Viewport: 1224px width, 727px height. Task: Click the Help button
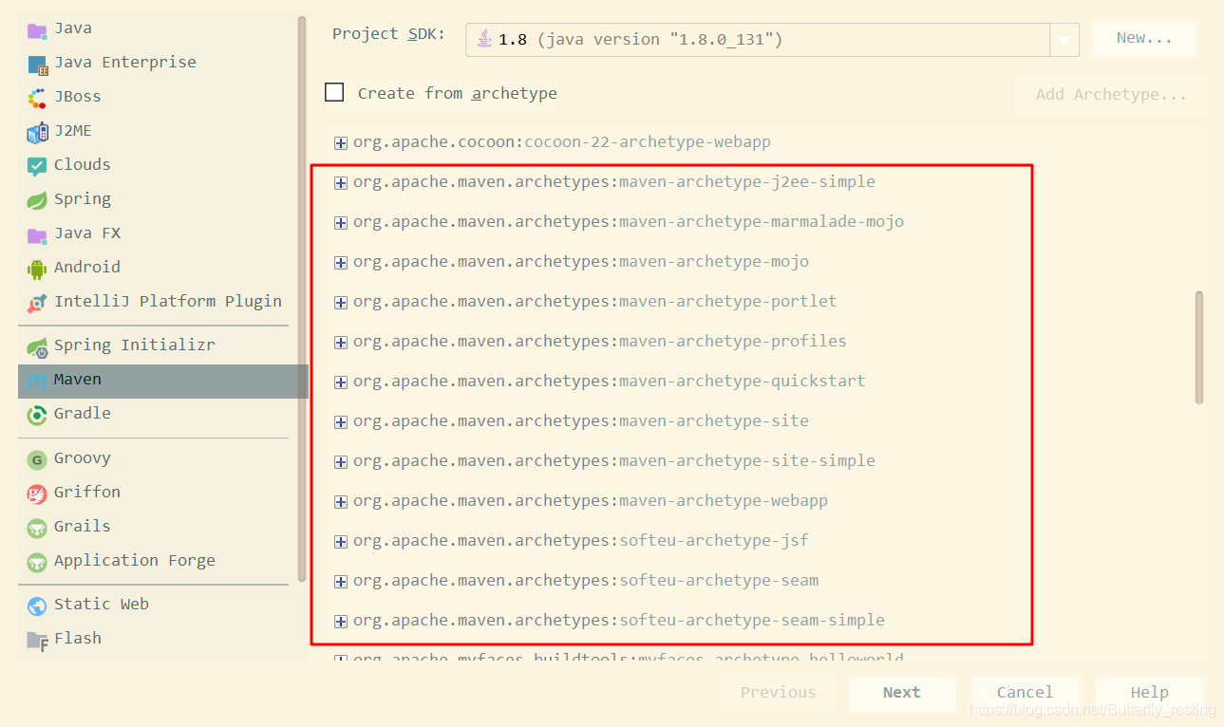[1149, 693]
